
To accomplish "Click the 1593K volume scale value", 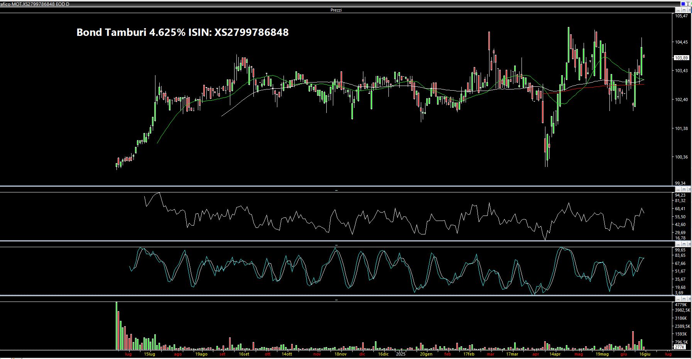I will [x=681, y=334].
